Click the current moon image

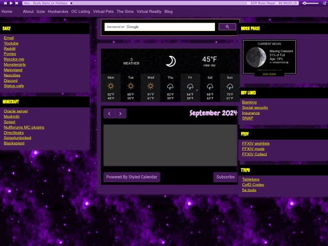point(256,57)
